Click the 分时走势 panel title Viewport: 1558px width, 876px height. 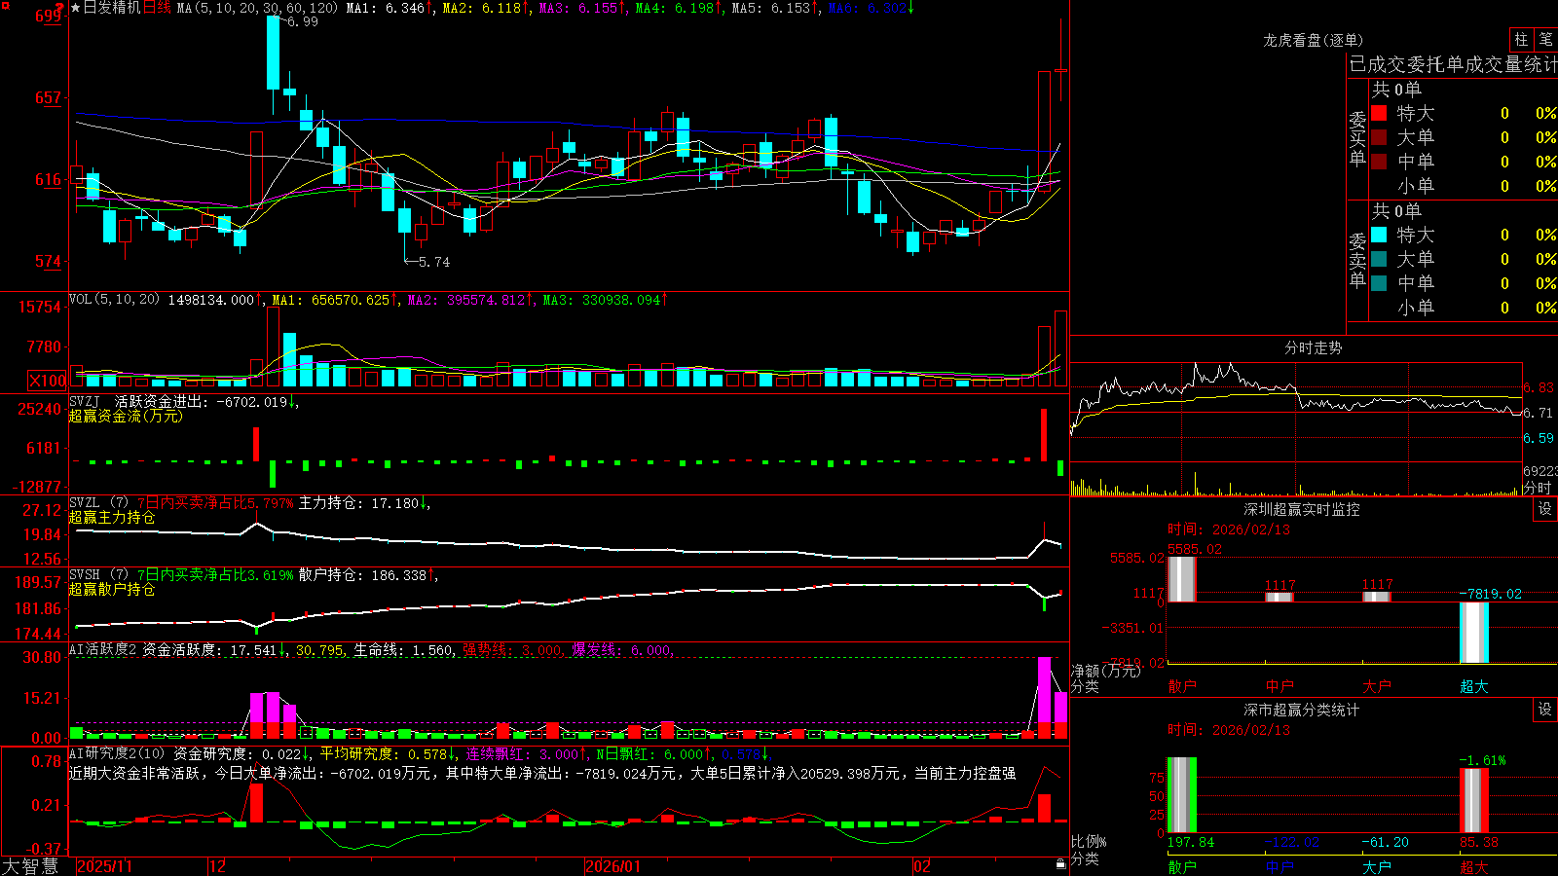(1313, 347)
